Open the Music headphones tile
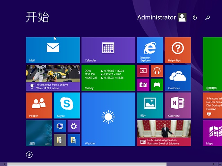 [x=157, y=71]
